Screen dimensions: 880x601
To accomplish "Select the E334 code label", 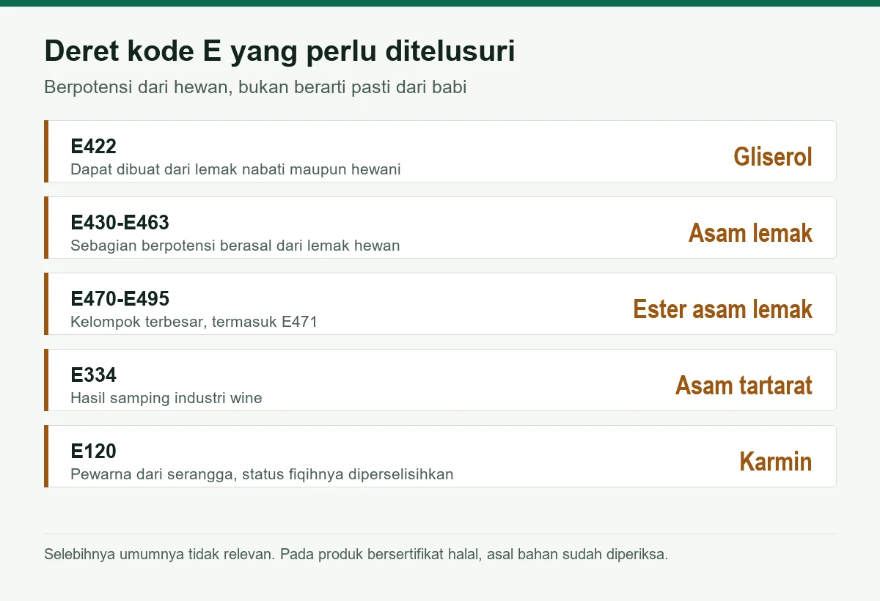I will coord(93,375).
